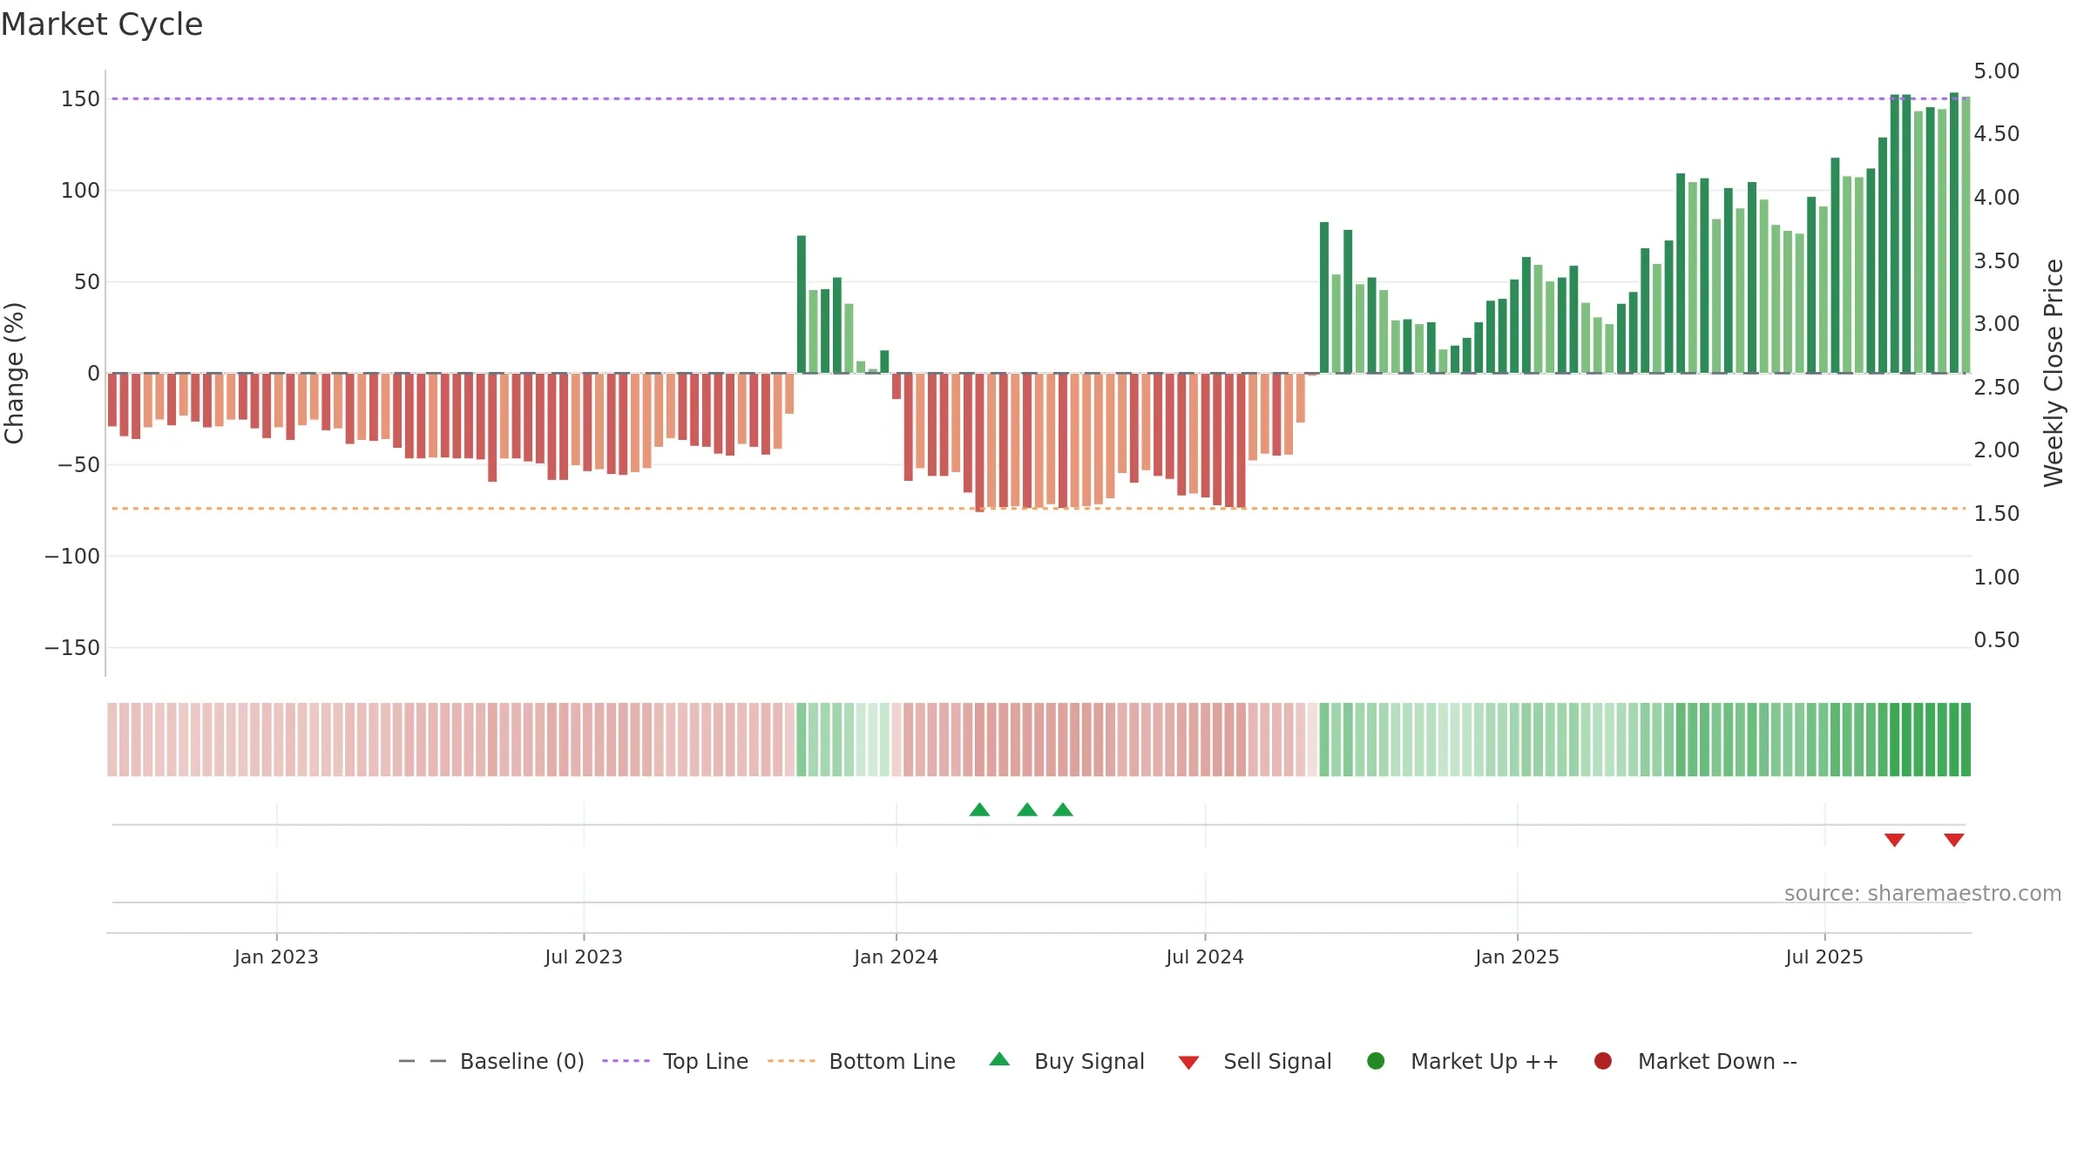This screenshot has height=1176, width=2091.
Task: Click the purple dotted Top Line legend swatch
Action: click(x=626, y=1061)
